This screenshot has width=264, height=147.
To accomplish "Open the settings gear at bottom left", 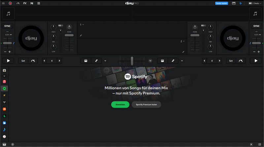I will 13,144.
